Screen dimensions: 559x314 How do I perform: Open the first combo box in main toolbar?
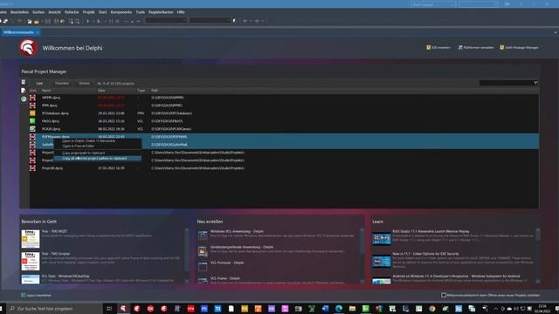click(166, 21)
